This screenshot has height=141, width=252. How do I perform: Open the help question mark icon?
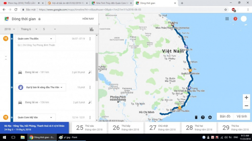tap(203, 117)
